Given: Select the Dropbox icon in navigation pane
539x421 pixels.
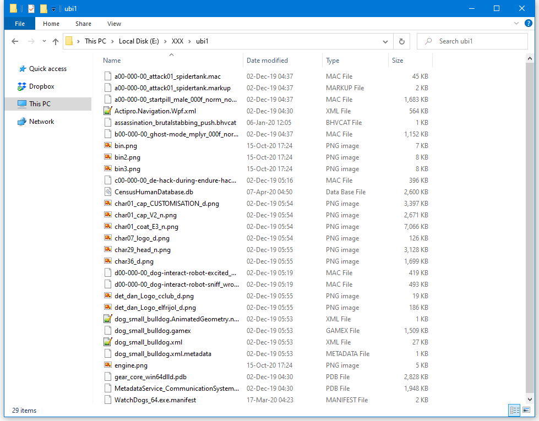Looking at the screenshot, I should coord(22,86).
